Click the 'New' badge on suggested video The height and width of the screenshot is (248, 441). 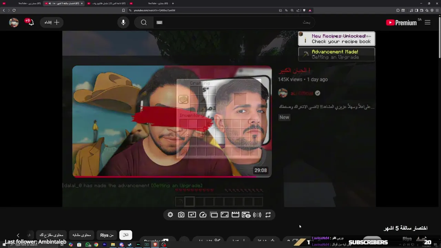pos(284,117)
